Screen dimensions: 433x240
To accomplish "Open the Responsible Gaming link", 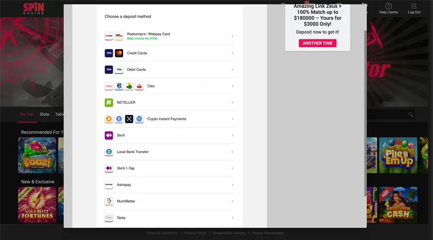I will [x=229, y=233].
